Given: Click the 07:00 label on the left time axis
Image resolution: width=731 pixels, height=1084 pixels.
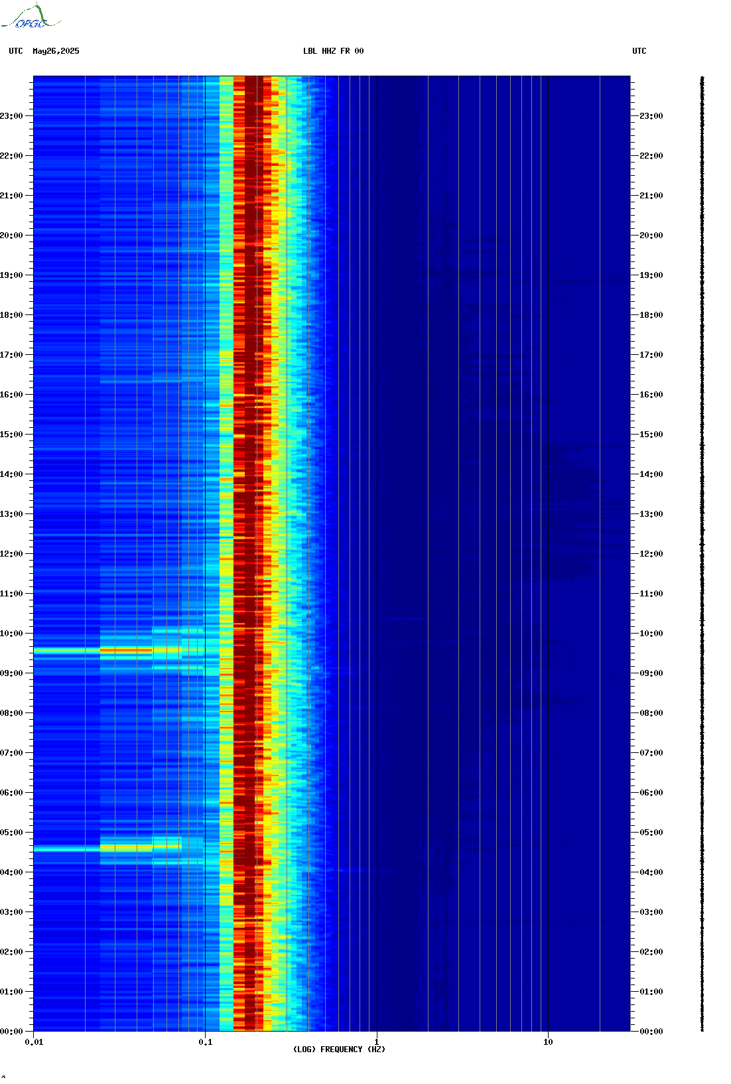Looking at the screenshot, I should click(x=11, y=753).
